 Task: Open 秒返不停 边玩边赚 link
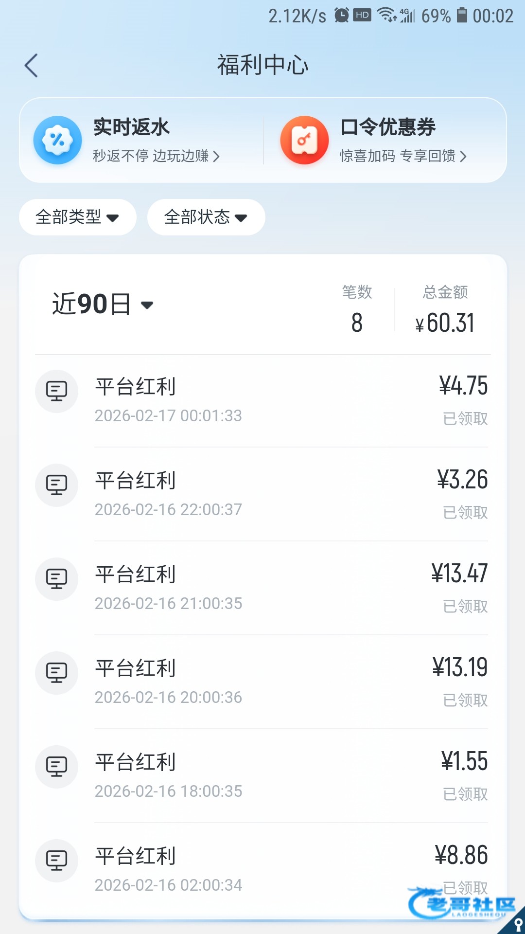point(156,156)
